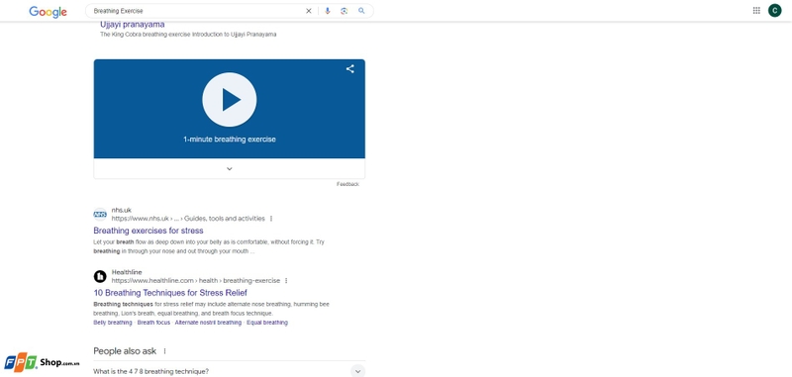Click the healthline.com URL breadcrumb text

click(195, 281)
